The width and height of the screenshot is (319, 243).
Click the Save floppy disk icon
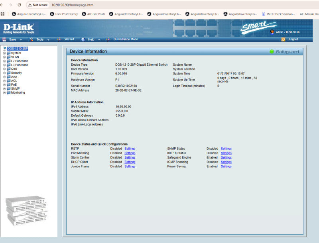point(4,39)
